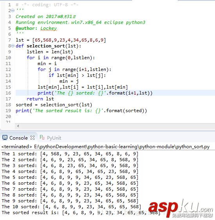The image size is (215, 220).
Task: Click the 'min = i' line
Action: point(47,64)
